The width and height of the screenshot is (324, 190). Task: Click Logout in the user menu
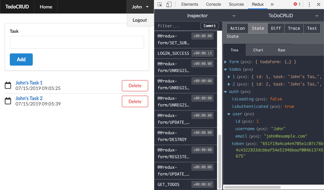pos(140,20)
